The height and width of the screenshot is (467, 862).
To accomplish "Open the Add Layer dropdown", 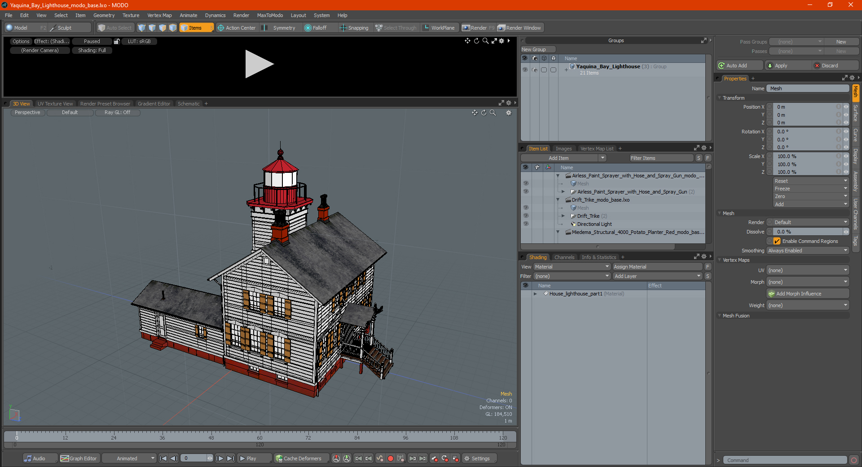I will click(658, 276).
